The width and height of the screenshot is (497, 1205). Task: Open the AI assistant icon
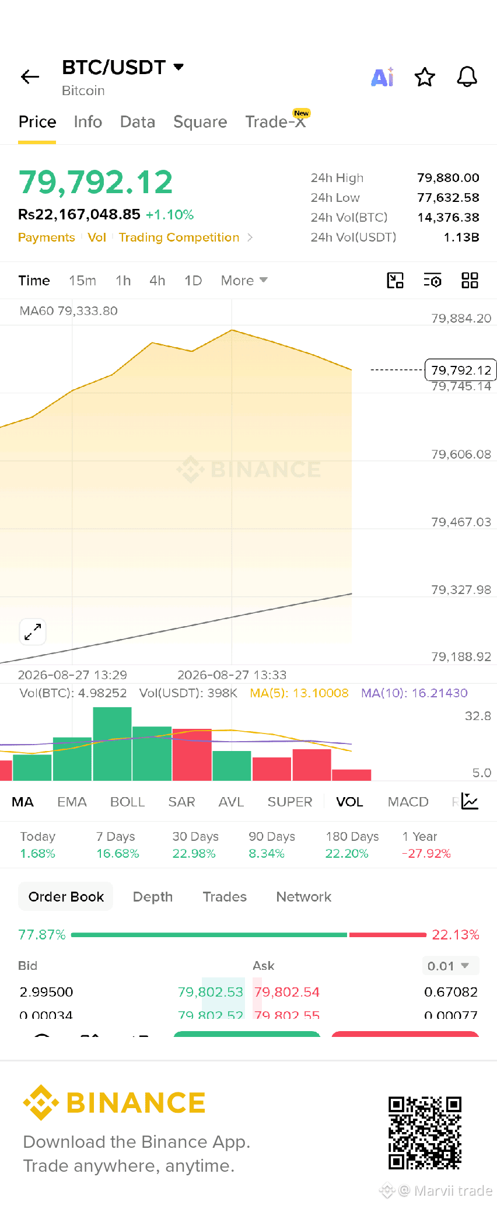[383, 77]
